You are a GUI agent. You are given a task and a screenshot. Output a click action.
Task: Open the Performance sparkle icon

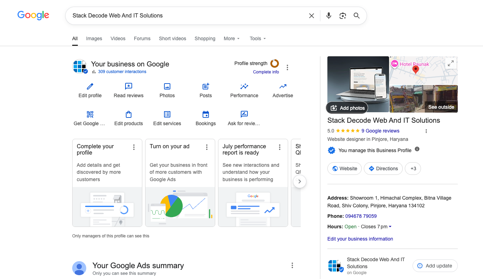(244, 86)
